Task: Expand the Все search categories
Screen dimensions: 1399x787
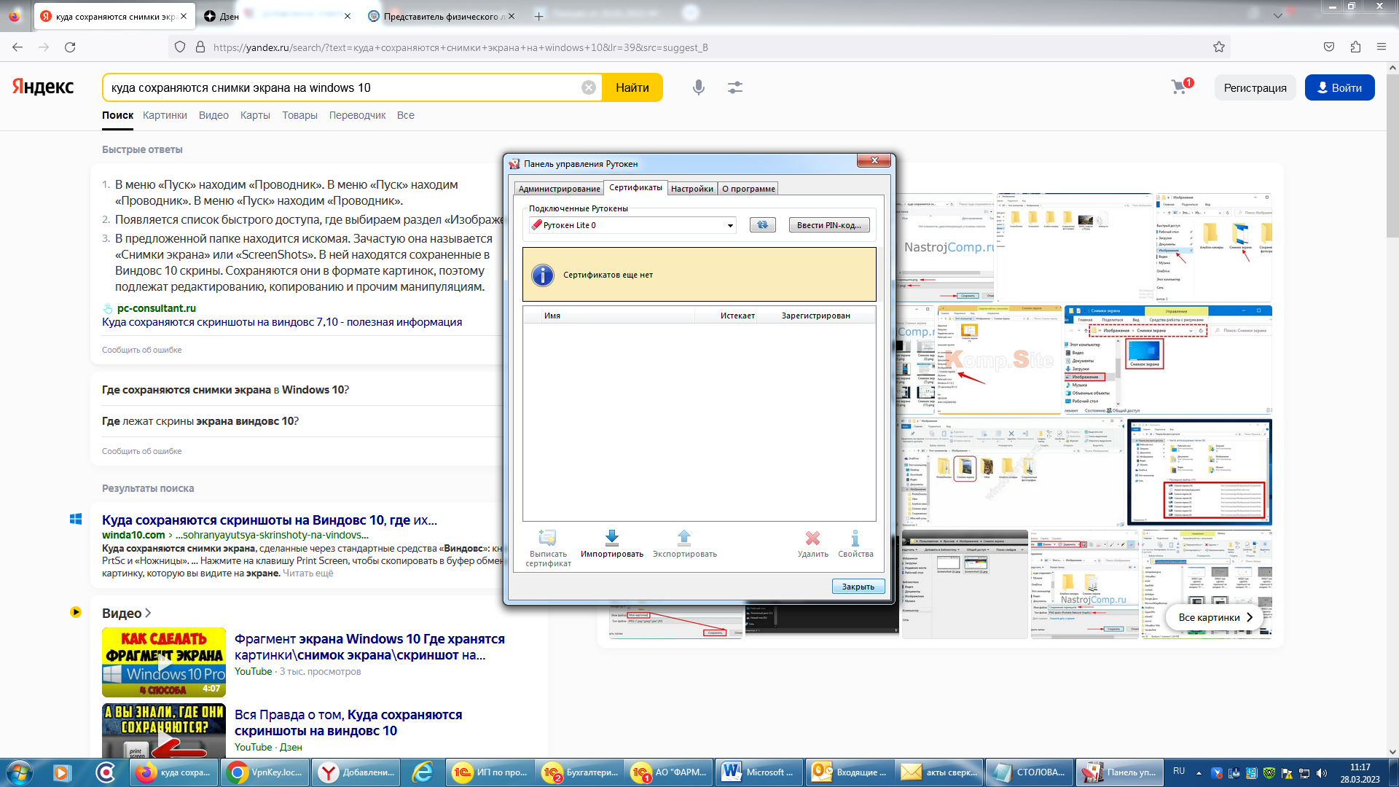Action: (x=406, y=115)
